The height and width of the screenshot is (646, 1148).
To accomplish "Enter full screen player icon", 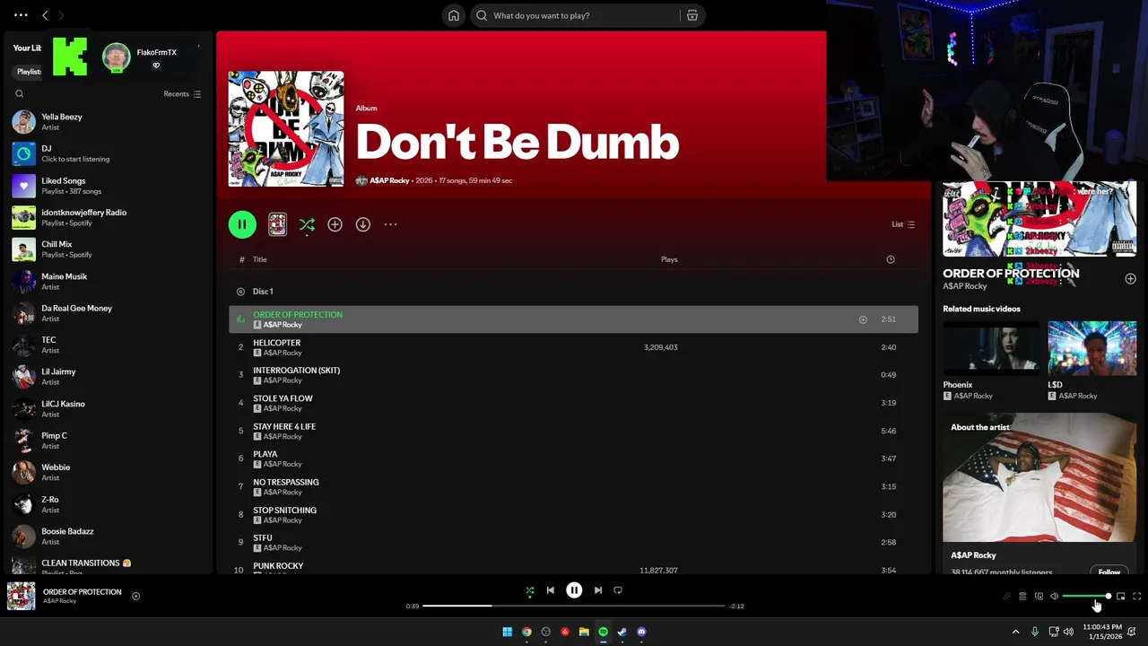I will pyautogui.click(x=1136, y=597).
